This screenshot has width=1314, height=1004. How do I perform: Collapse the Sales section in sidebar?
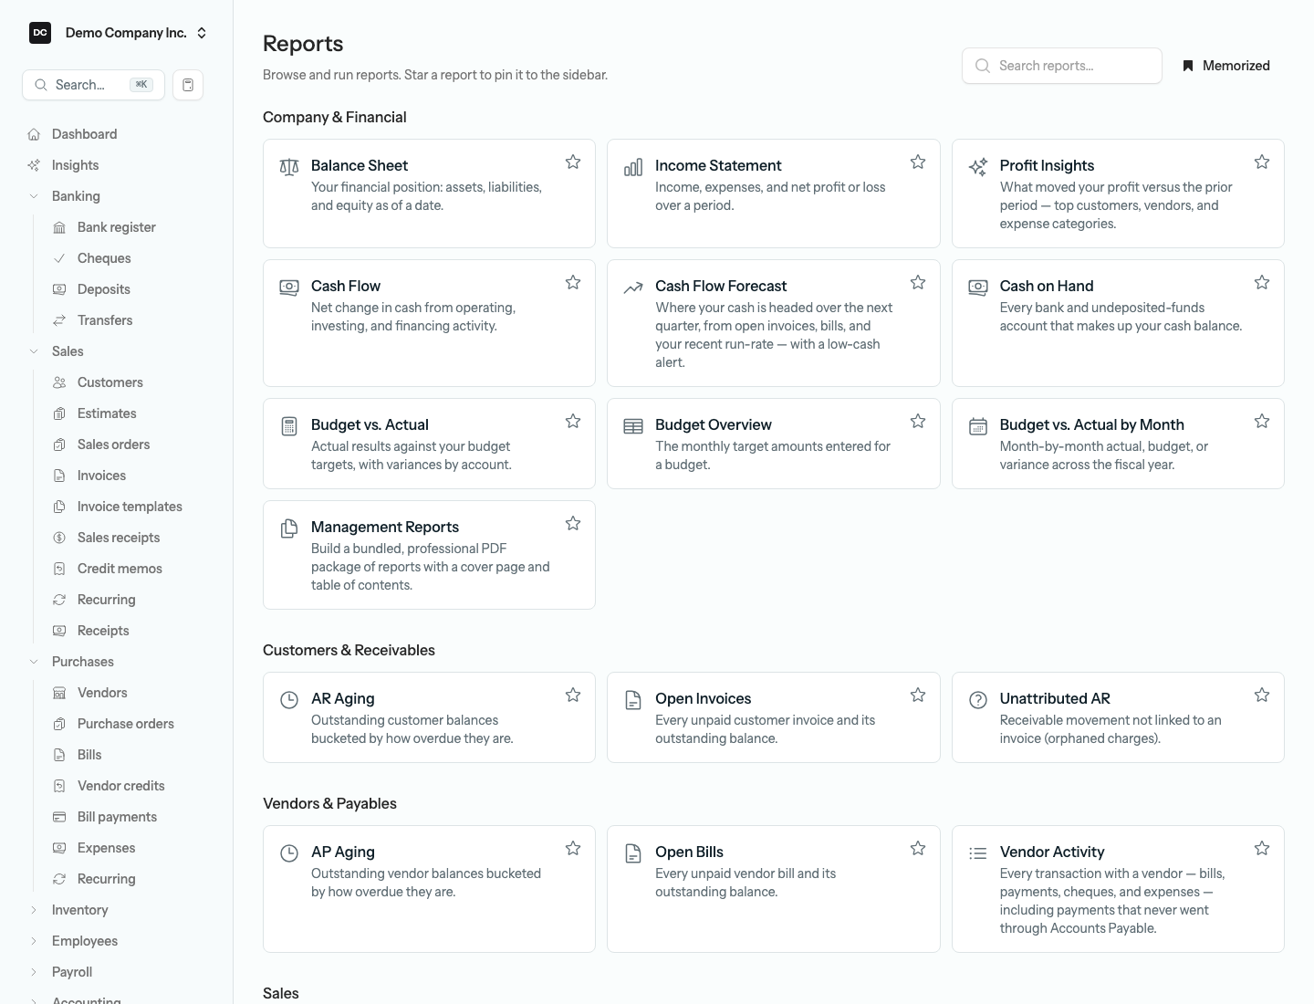point(34,351)
